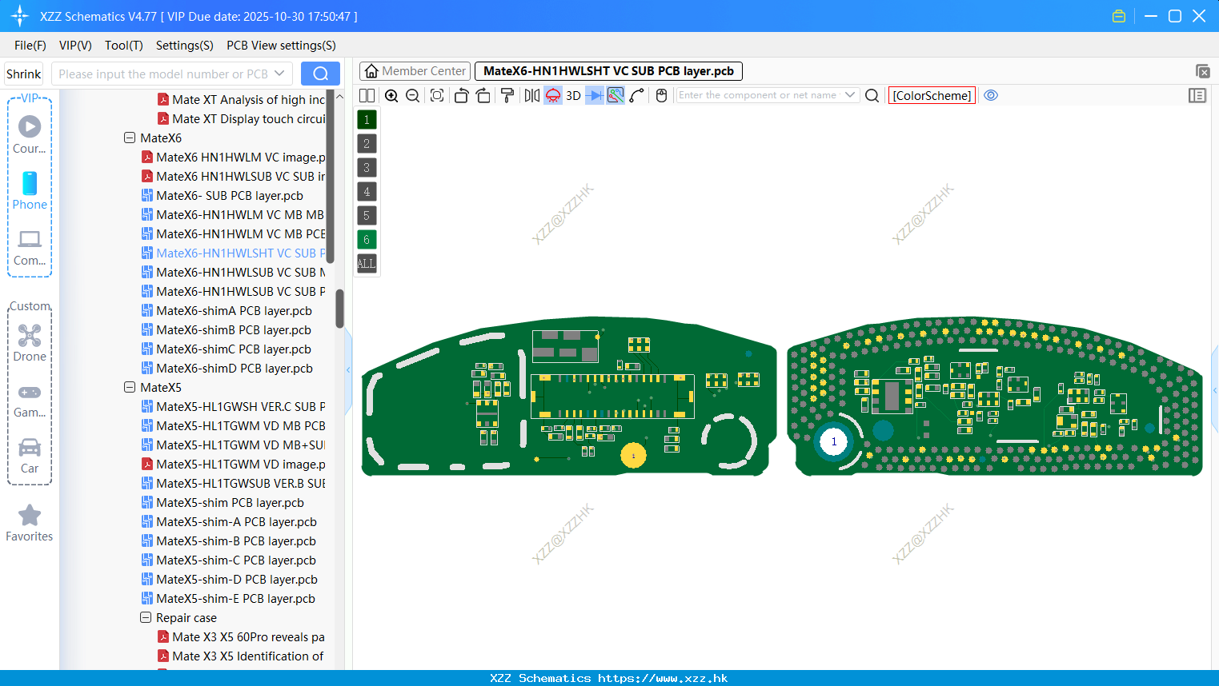Search component using magnifier icon
This screenshot has height=686, width=1219.
(872, 95)
